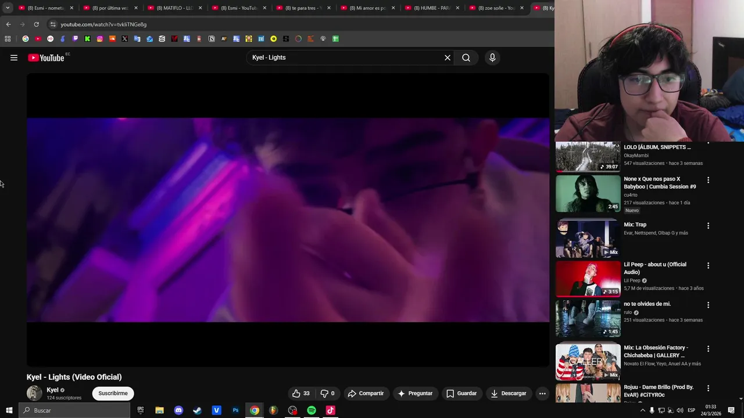Open the volume control in system tray
The width and height of the screenshot is (744, 418).
point(679,410)
